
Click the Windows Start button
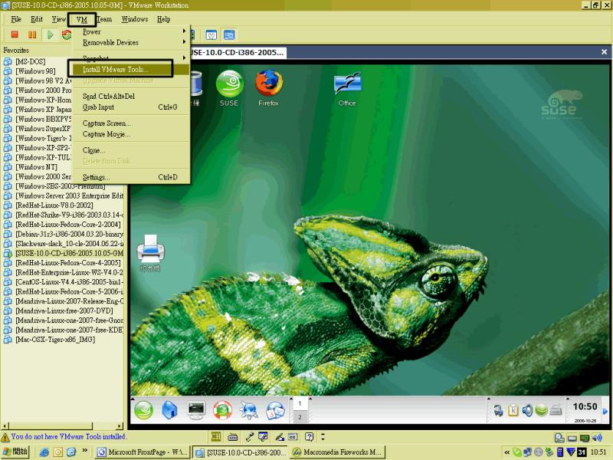click(x=15, y=452)
